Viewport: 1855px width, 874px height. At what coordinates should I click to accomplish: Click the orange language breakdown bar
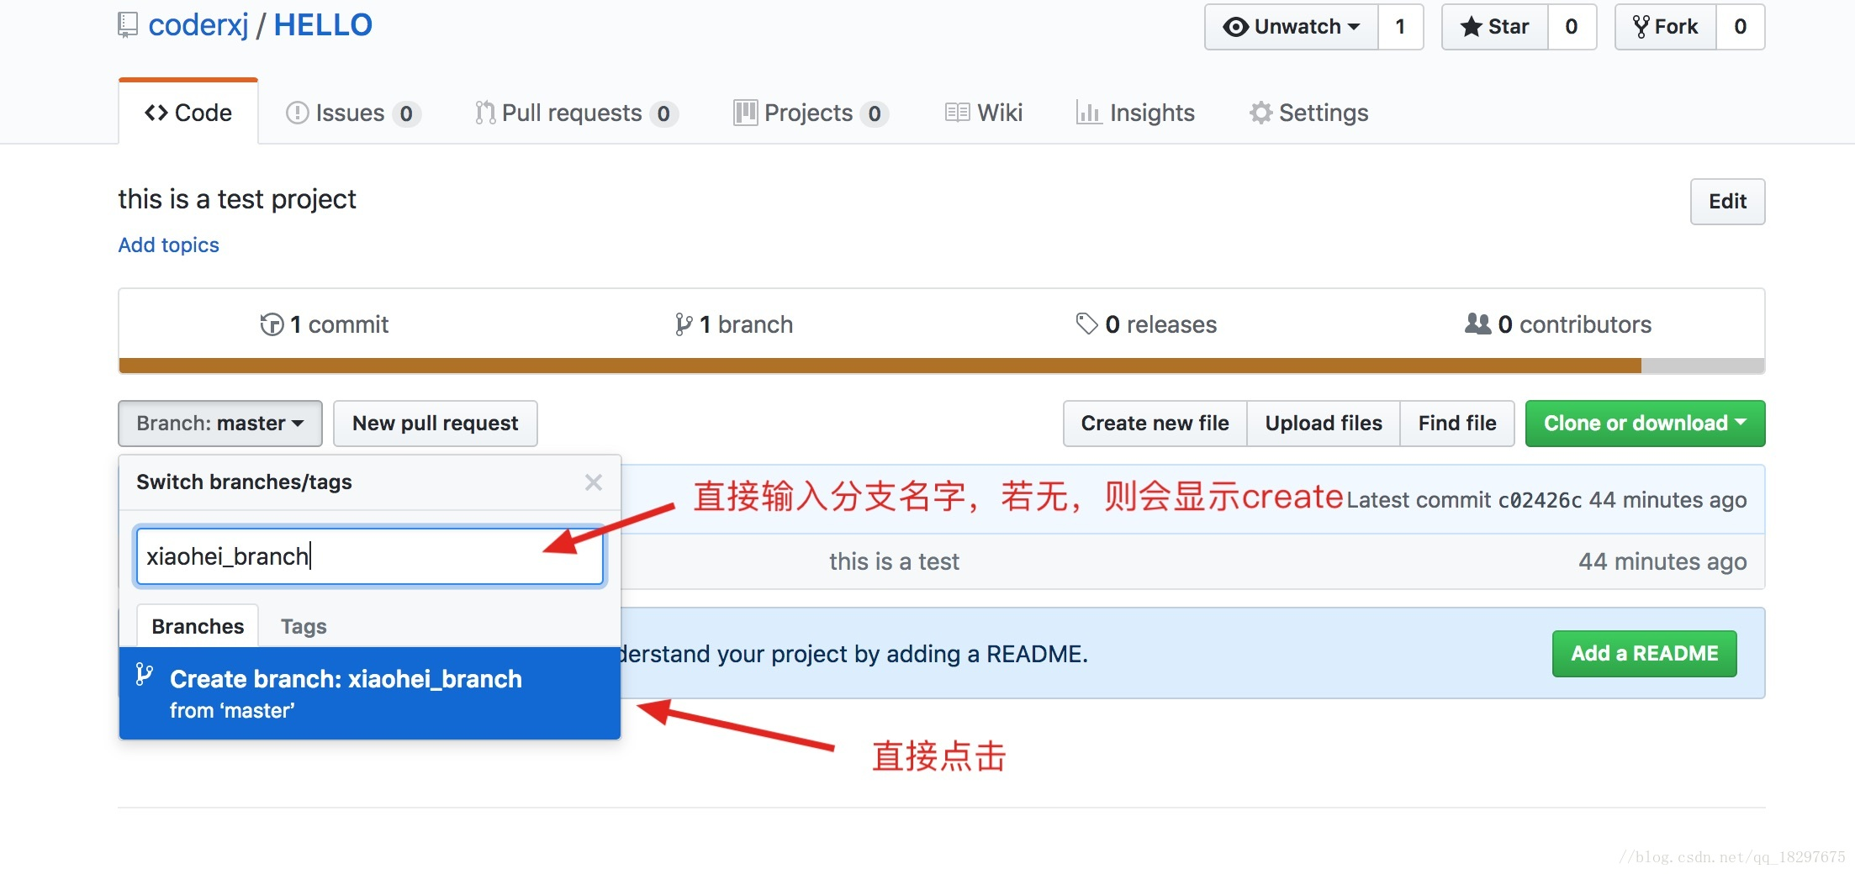click(880, 366)
